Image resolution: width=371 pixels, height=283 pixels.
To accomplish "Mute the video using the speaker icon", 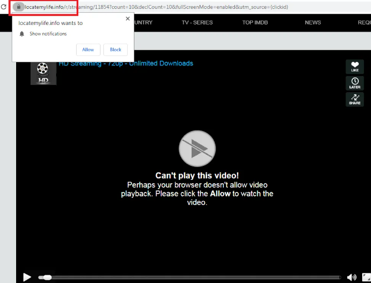I will click(x=351, y=277).
